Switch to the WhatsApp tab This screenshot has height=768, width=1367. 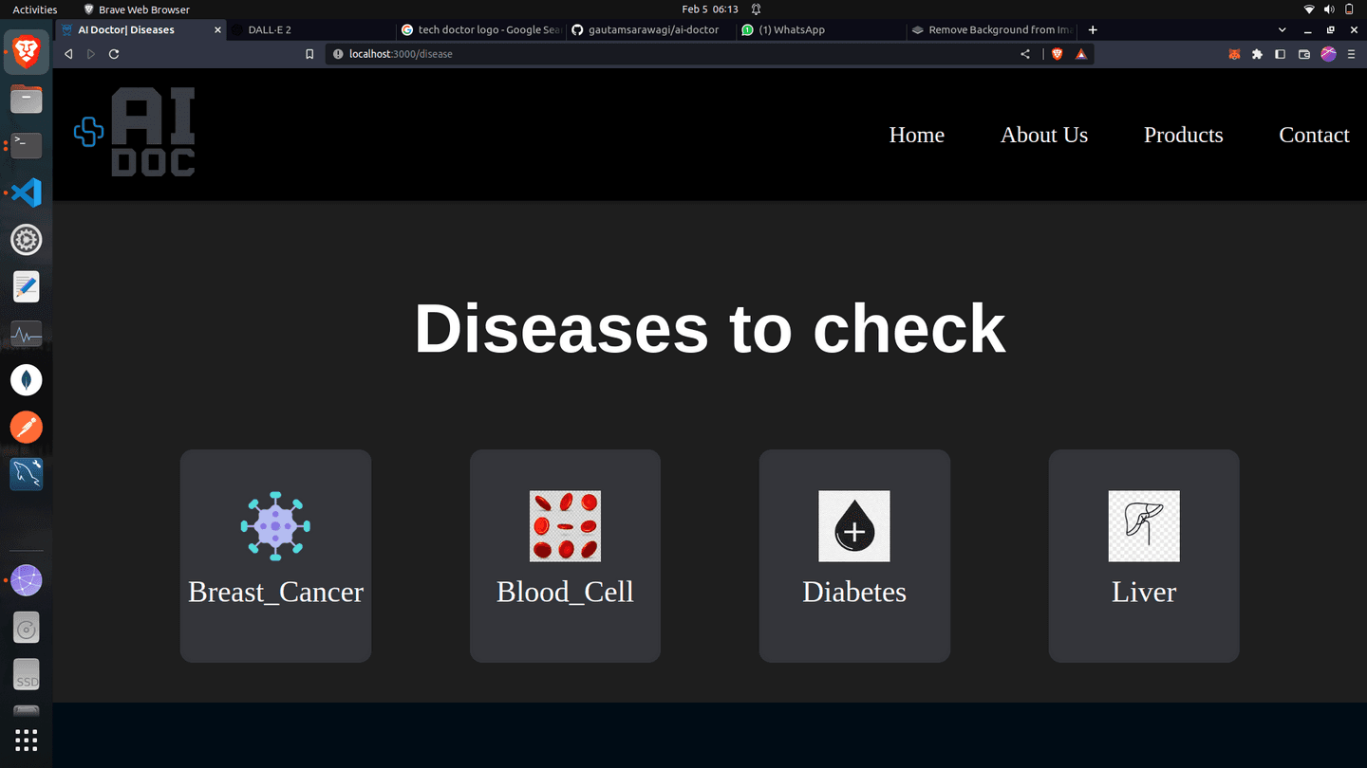pyautogui.click(x=821, y=29)
